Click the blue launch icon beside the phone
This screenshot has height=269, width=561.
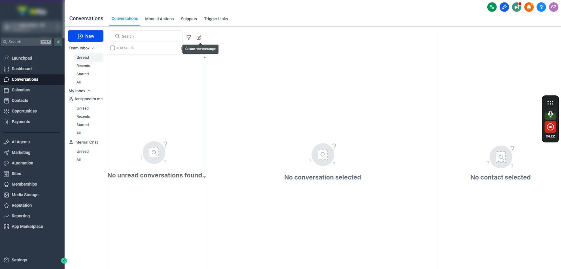click(x=504, y=7)
